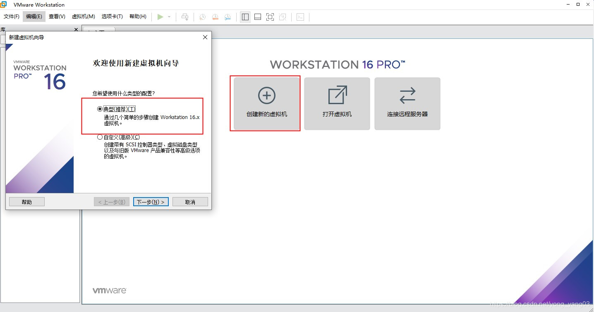The image size is (594, 312).
Task: Click the 打开虚拟机 tile
Action: pos(337,104)
